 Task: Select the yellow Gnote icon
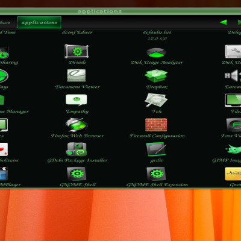(233, 174)
